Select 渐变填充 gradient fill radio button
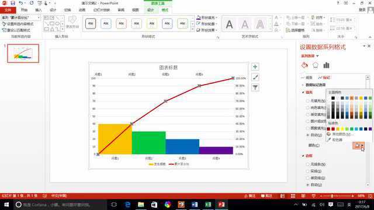The height and width of the screenshot is (210, 374). 308,114
